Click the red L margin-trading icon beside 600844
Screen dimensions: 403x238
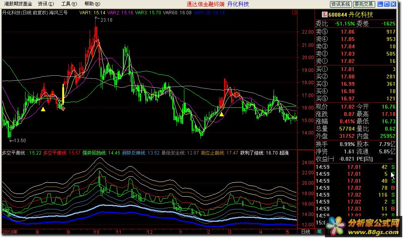pyautogui.click(x=325, y=15)
